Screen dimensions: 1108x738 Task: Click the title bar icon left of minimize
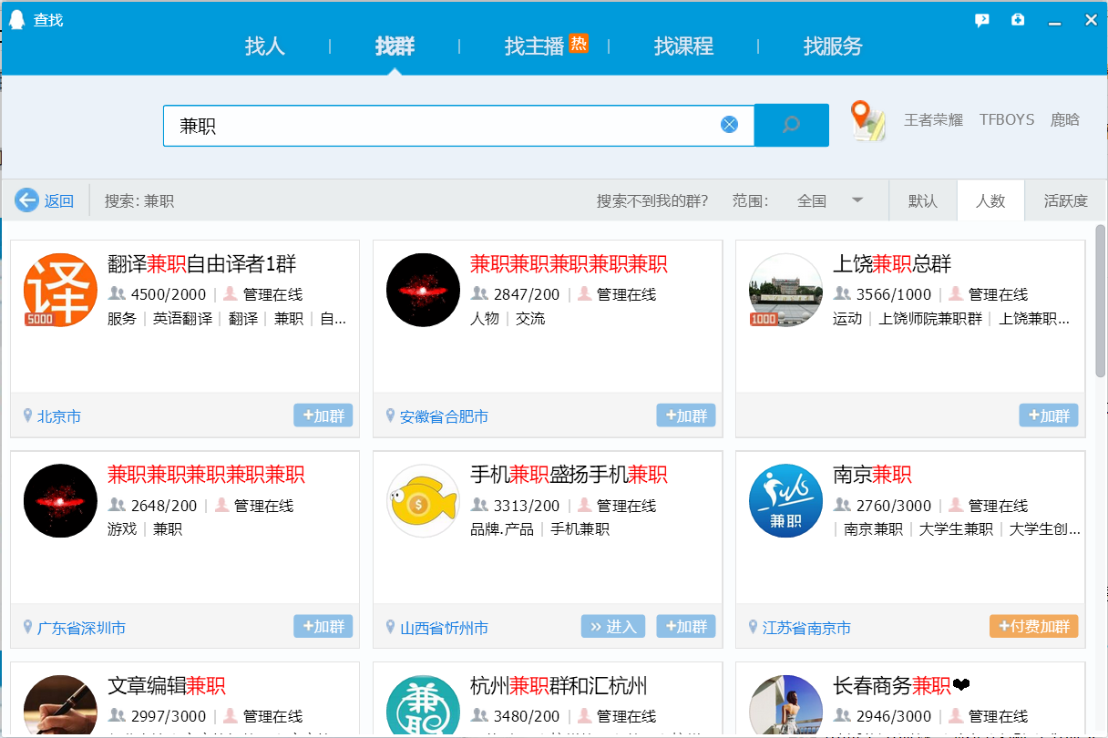[x=1018, y=20]
